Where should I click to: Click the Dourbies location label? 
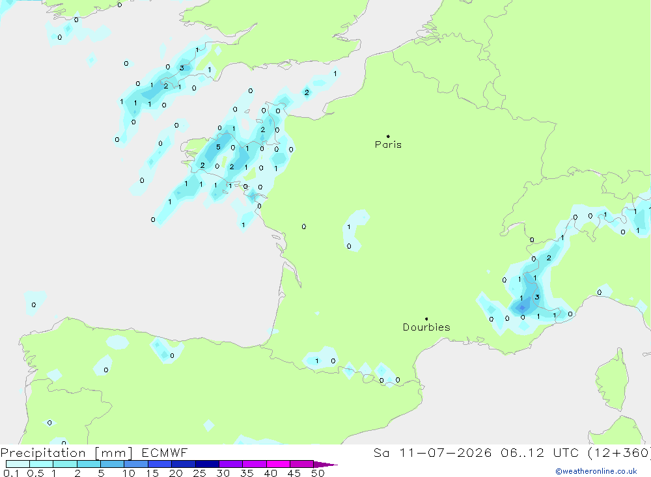426,327
